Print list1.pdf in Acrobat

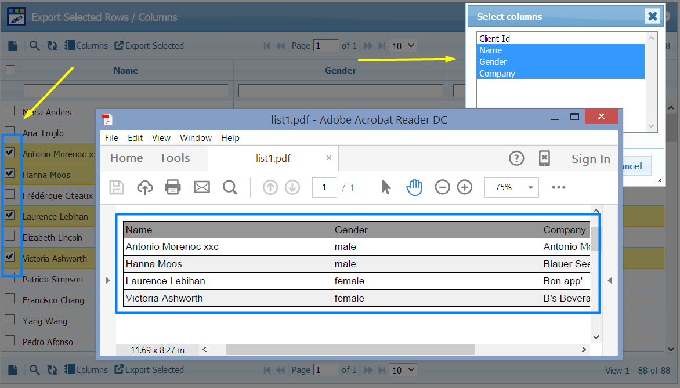[x=172, y=187]
